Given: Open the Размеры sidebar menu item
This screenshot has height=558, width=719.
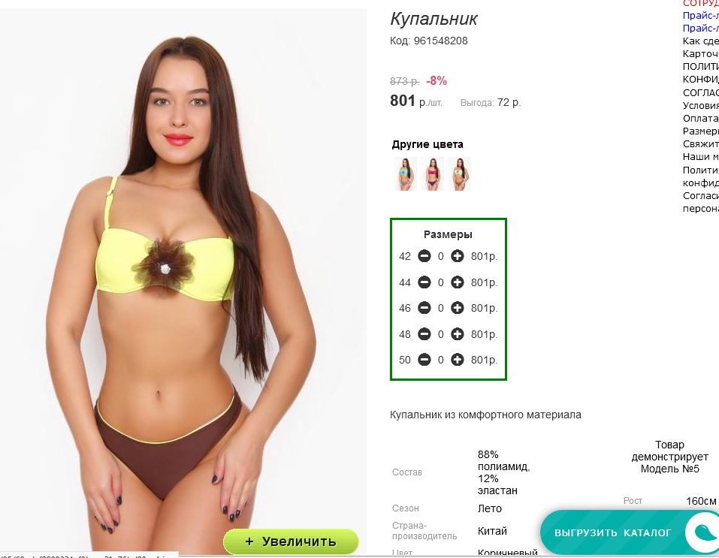Looking at the screenshot, I should click(701, 131).
